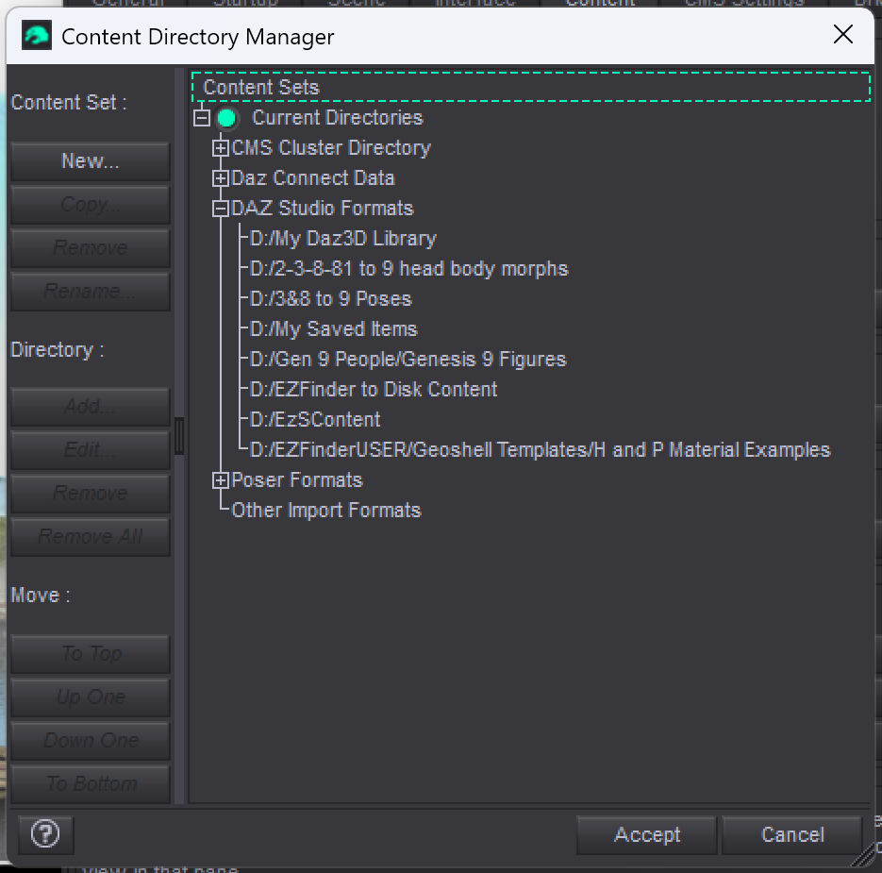Select D:/2-3-8-81 to 9 head body morphs
This screenshot has width=882, height=873.
pyautogui.click(x=409, y=269)
